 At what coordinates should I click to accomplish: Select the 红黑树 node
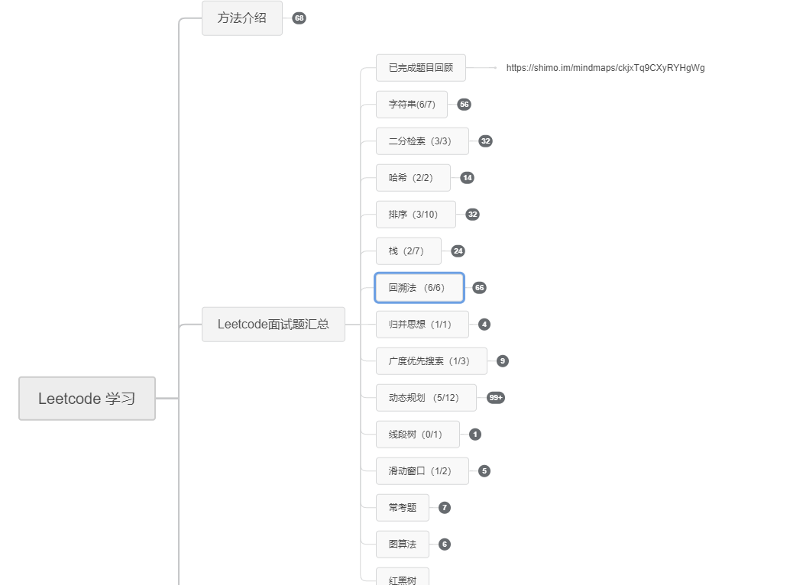403,577
